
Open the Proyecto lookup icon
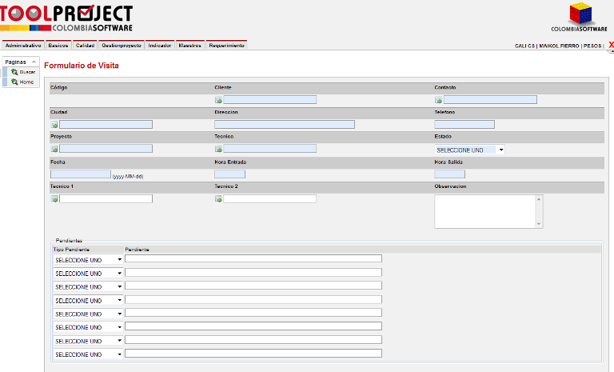tap(54, 149)
